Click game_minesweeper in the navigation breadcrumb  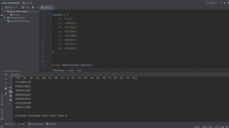[11, 3]
